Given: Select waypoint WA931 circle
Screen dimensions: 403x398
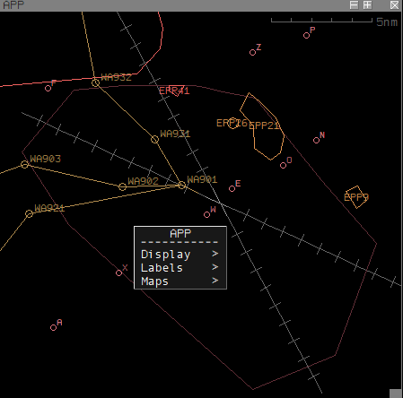Looking at the screenshot, I should tap(154, 139).
